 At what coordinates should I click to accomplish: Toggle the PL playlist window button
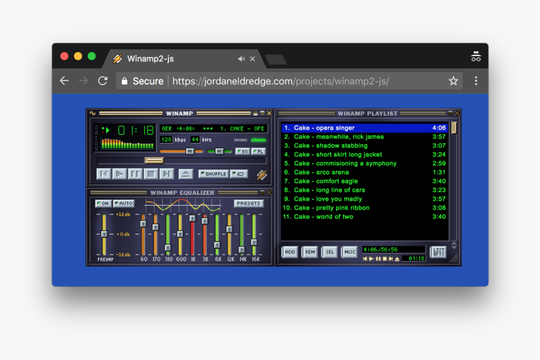[258, 151]
